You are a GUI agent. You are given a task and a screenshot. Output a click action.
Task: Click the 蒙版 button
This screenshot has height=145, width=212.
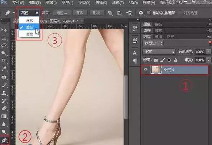pyautogui.click(x=80, y=13)
